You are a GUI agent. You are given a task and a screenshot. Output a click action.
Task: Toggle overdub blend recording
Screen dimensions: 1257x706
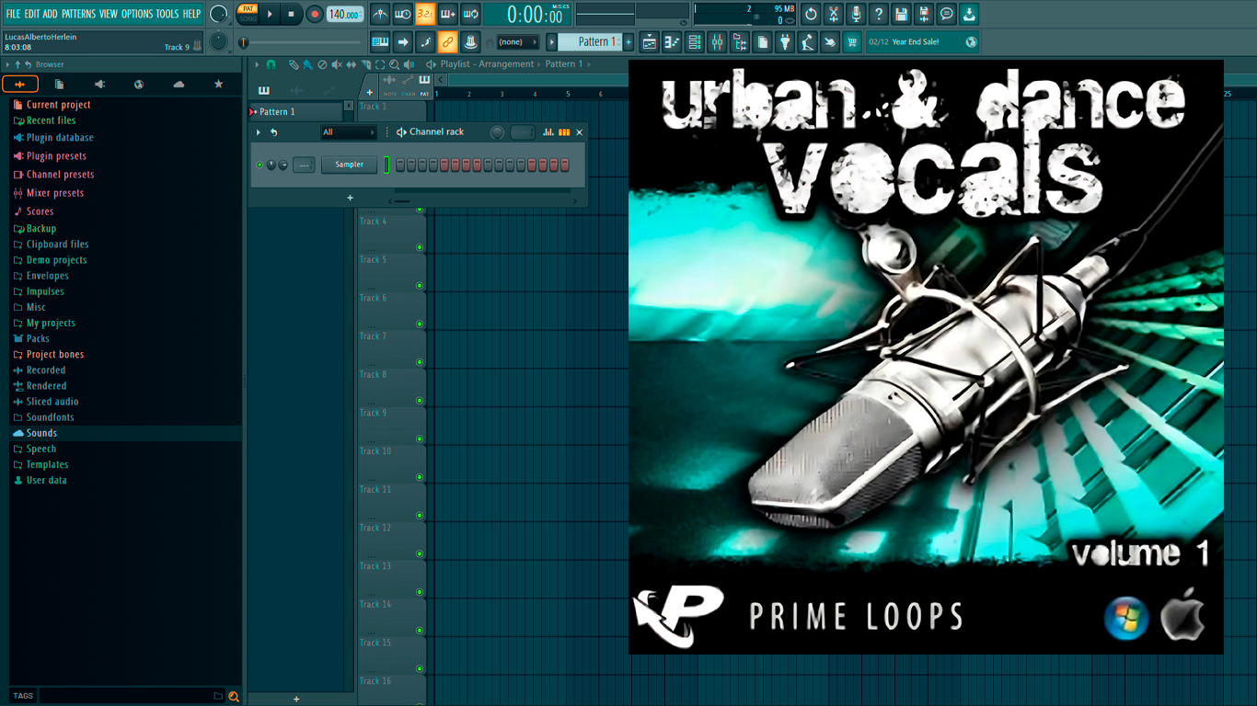(448, 14)
